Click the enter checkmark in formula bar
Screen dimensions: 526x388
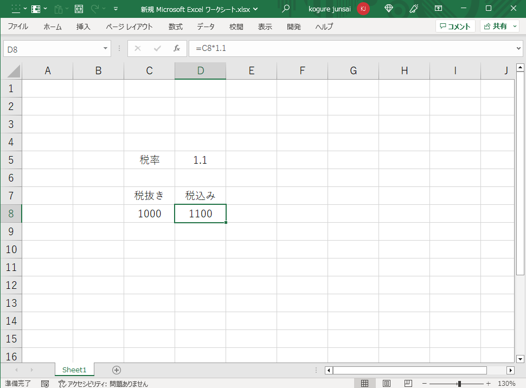point(157,49)
